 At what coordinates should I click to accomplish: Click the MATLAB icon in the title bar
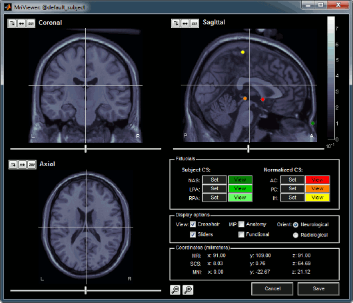[8, 7]
